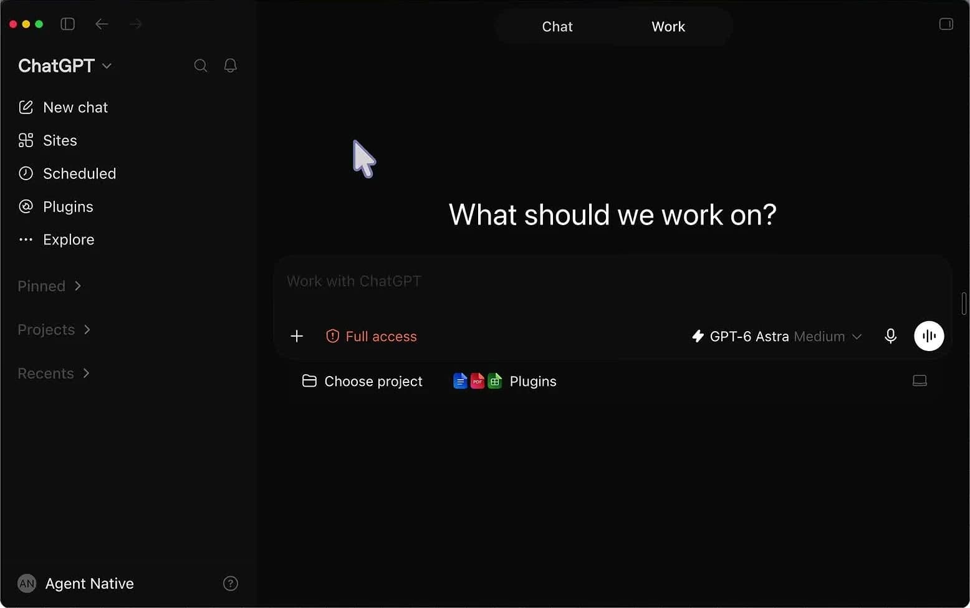Open the help question mark icon
This screenshot has width=970, height=608.
pos(230,584)
